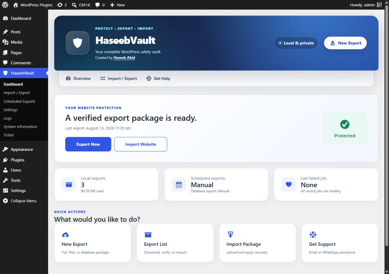
Task: Click the Comments icon in sidebar
Action: [5, 63]
